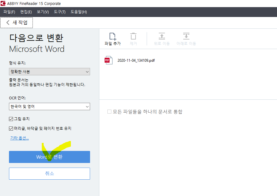Click the Remove (제거) trash icon
277x196 pixels.
(x=133, y=36)
